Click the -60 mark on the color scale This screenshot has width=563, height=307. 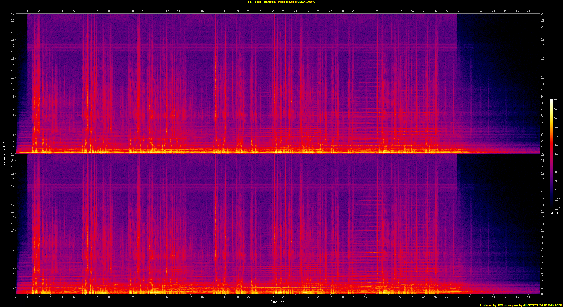coord(556,154)
